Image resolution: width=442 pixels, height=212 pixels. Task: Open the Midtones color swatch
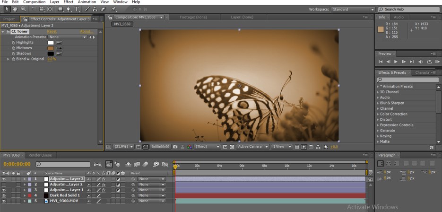point(51,48)
